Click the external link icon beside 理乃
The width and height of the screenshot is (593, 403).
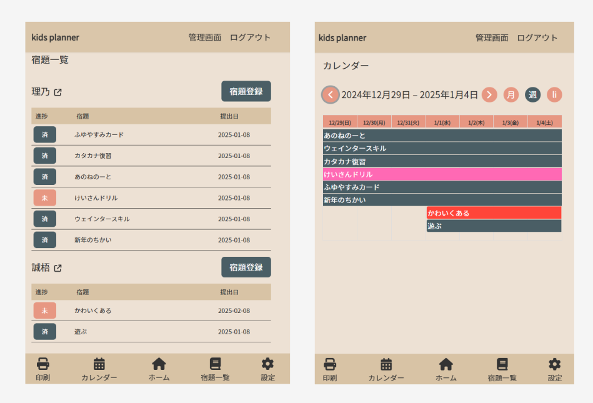58,92
